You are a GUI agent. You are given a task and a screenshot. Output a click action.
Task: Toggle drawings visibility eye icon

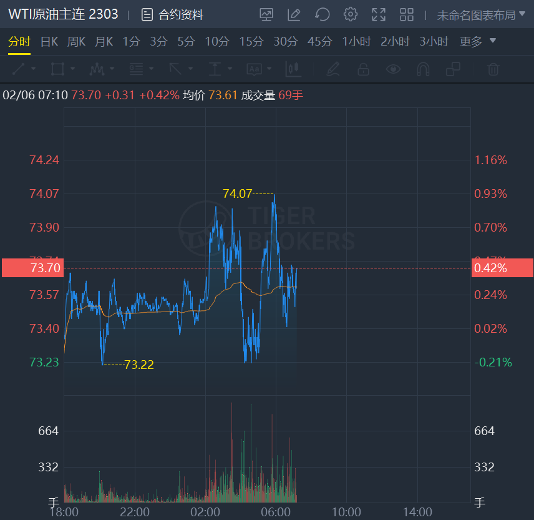(x=393, y=69)
